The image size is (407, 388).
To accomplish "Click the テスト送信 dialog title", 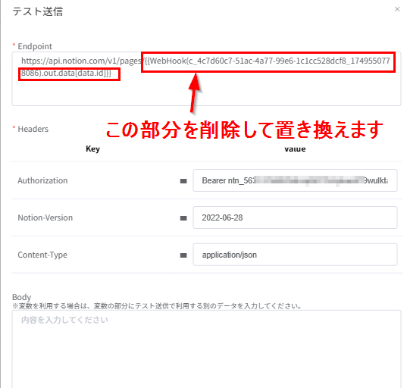I will [38, 11].
